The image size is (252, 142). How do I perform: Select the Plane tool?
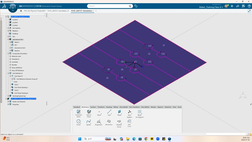119,113
